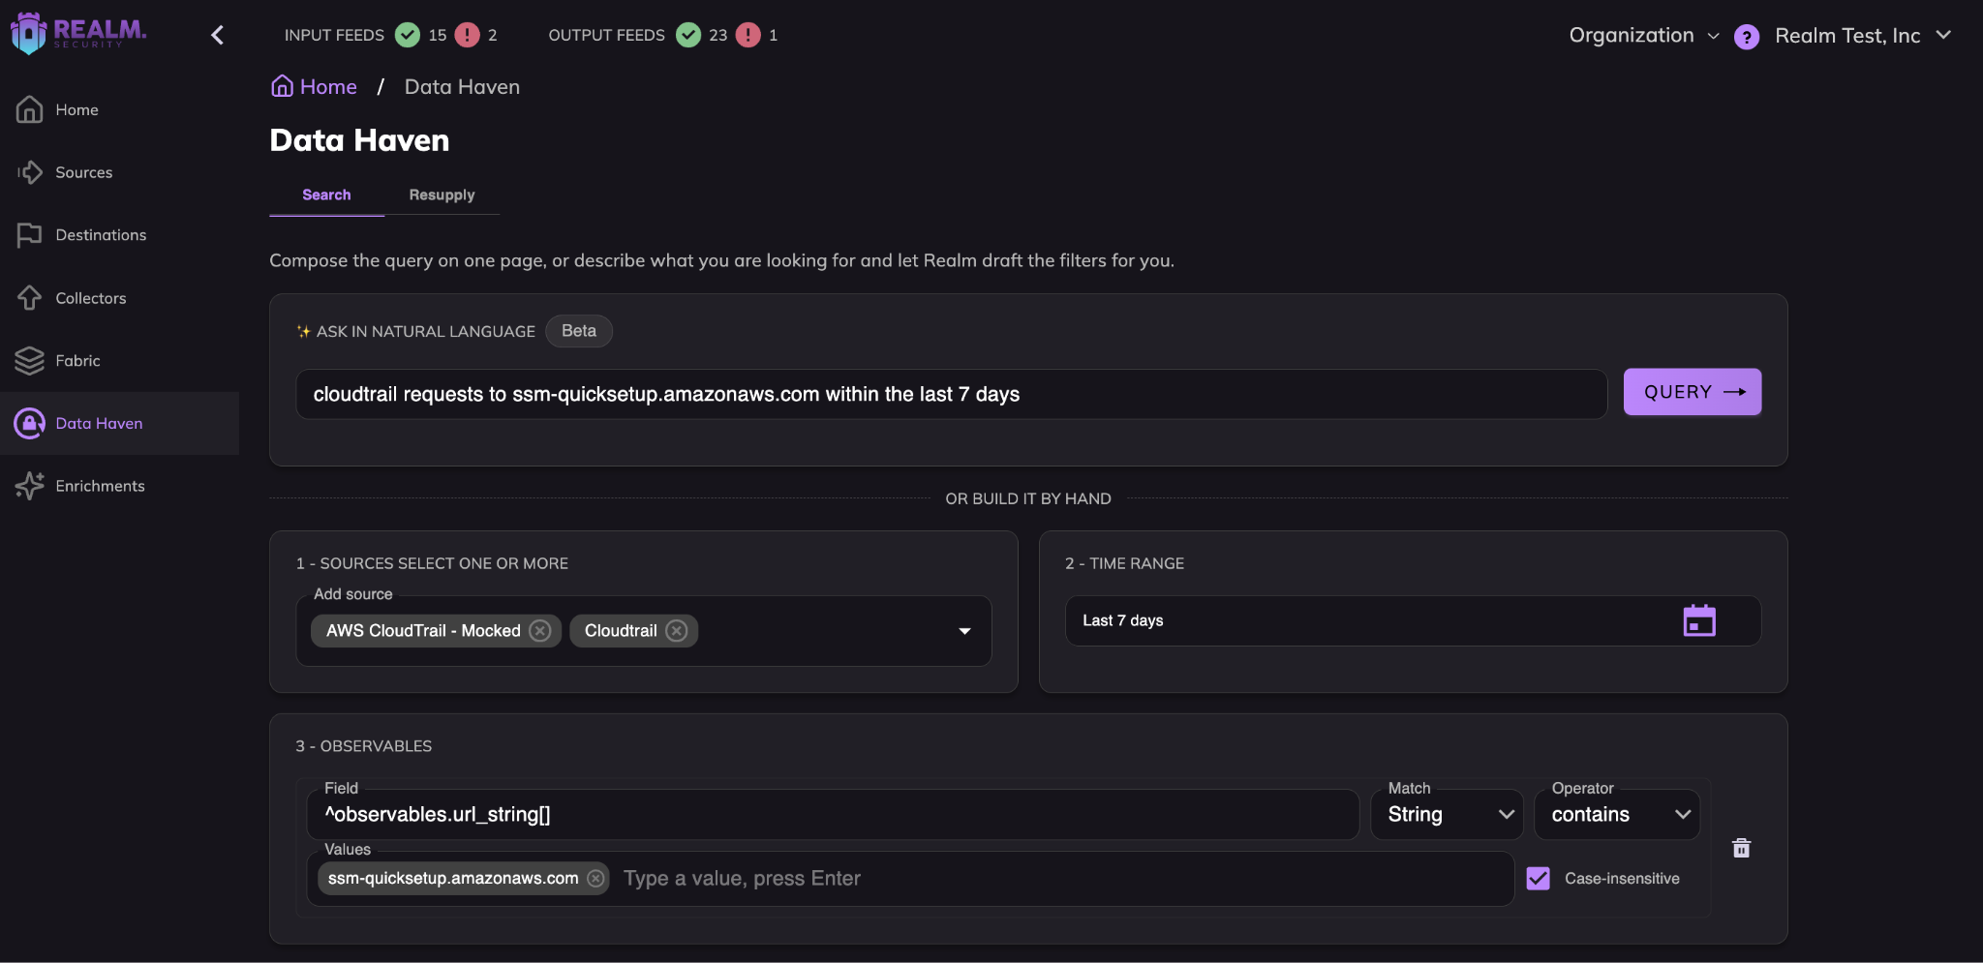Image resolution: width=1983 pixels, height=963 pixels.
Task: Remove the ssm-quicksetup.amazonaws.com value chip
Action: 595,879
